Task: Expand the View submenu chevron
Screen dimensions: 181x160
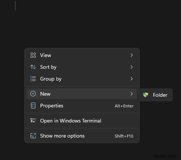Action: click(132, 55)
